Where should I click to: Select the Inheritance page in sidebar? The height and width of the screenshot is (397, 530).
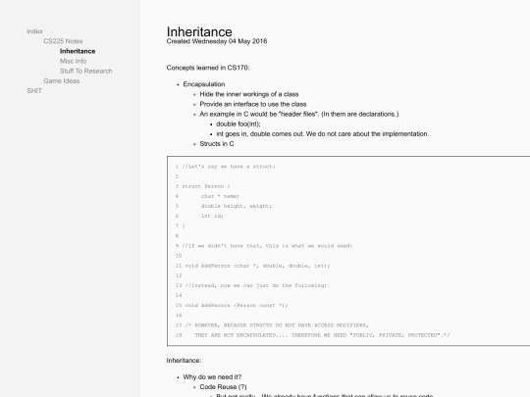pos(78,51)
